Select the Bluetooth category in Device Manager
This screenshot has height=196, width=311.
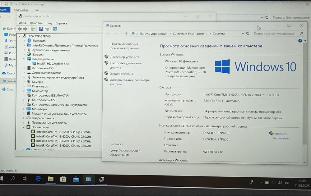coord(39,41)
